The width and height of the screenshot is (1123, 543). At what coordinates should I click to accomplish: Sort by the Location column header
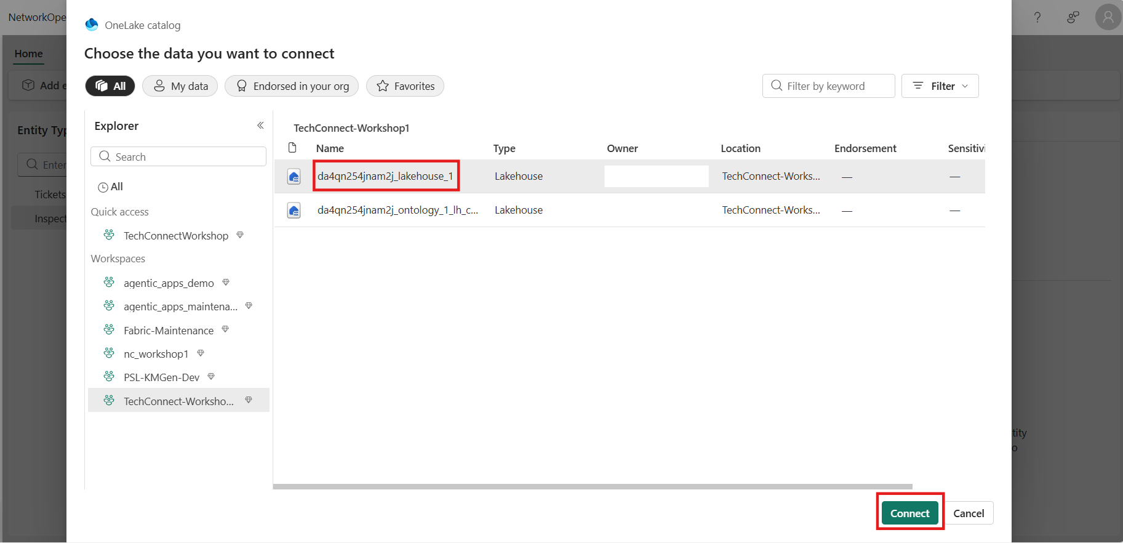point(740,148)
